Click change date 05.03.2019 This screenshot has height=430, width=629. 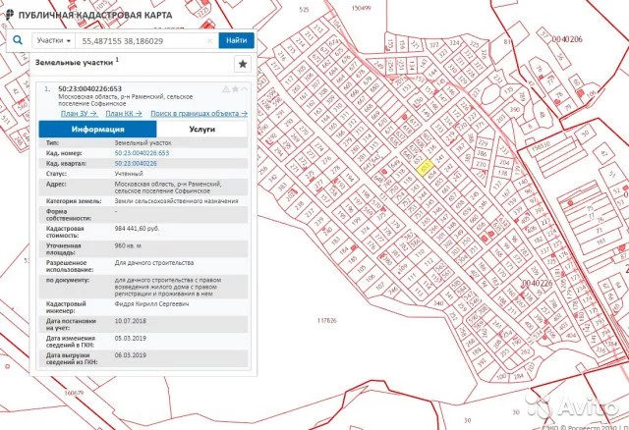click(x=131, y=339)
